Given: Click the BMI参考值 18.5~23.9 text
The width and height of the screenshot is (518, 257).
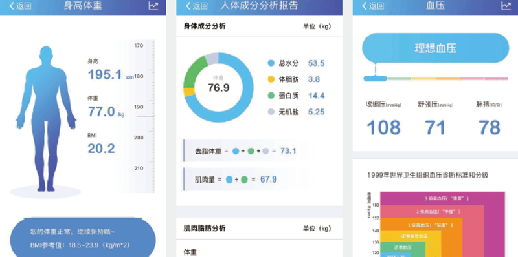Looking at the screenshot, I should (80, 245).
